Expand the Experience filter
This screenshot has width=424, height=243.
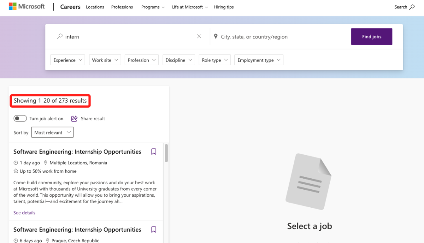[68, 60]
